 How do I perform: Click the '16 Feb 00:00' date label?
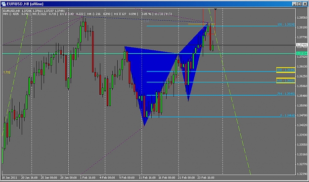(x=167, y=178)
